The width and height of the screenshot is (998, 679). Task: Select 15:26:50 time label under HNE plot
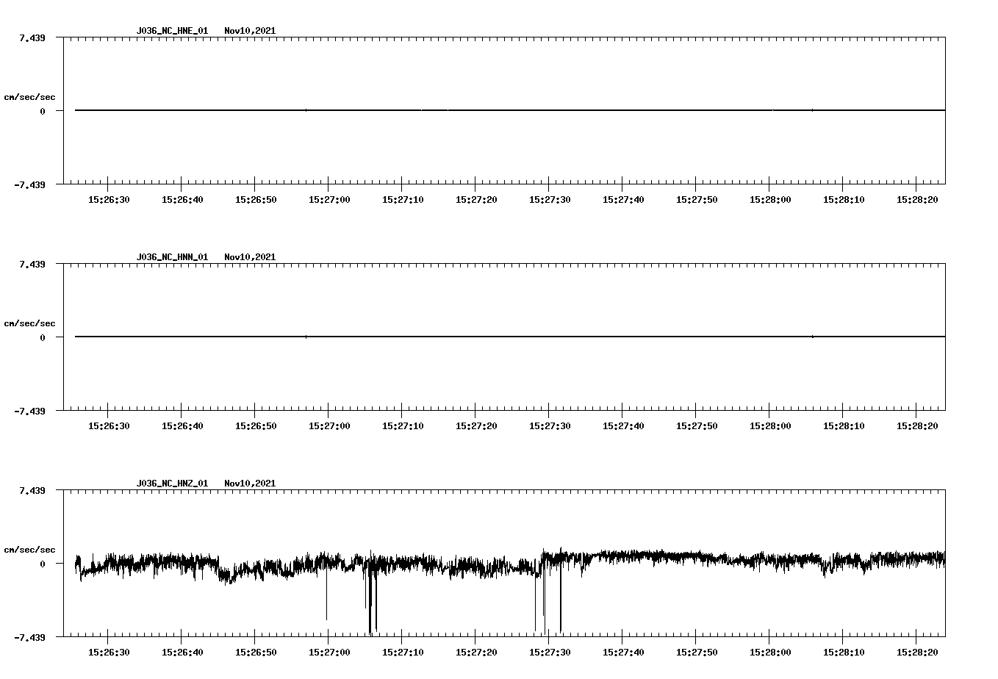tap(256, 200)
